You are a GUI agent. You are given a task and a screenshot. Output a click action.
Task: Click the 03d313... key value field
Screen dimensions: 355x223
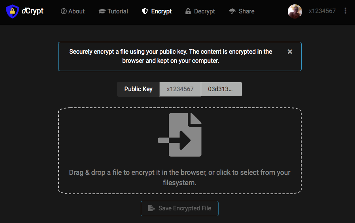pos(221,89)
